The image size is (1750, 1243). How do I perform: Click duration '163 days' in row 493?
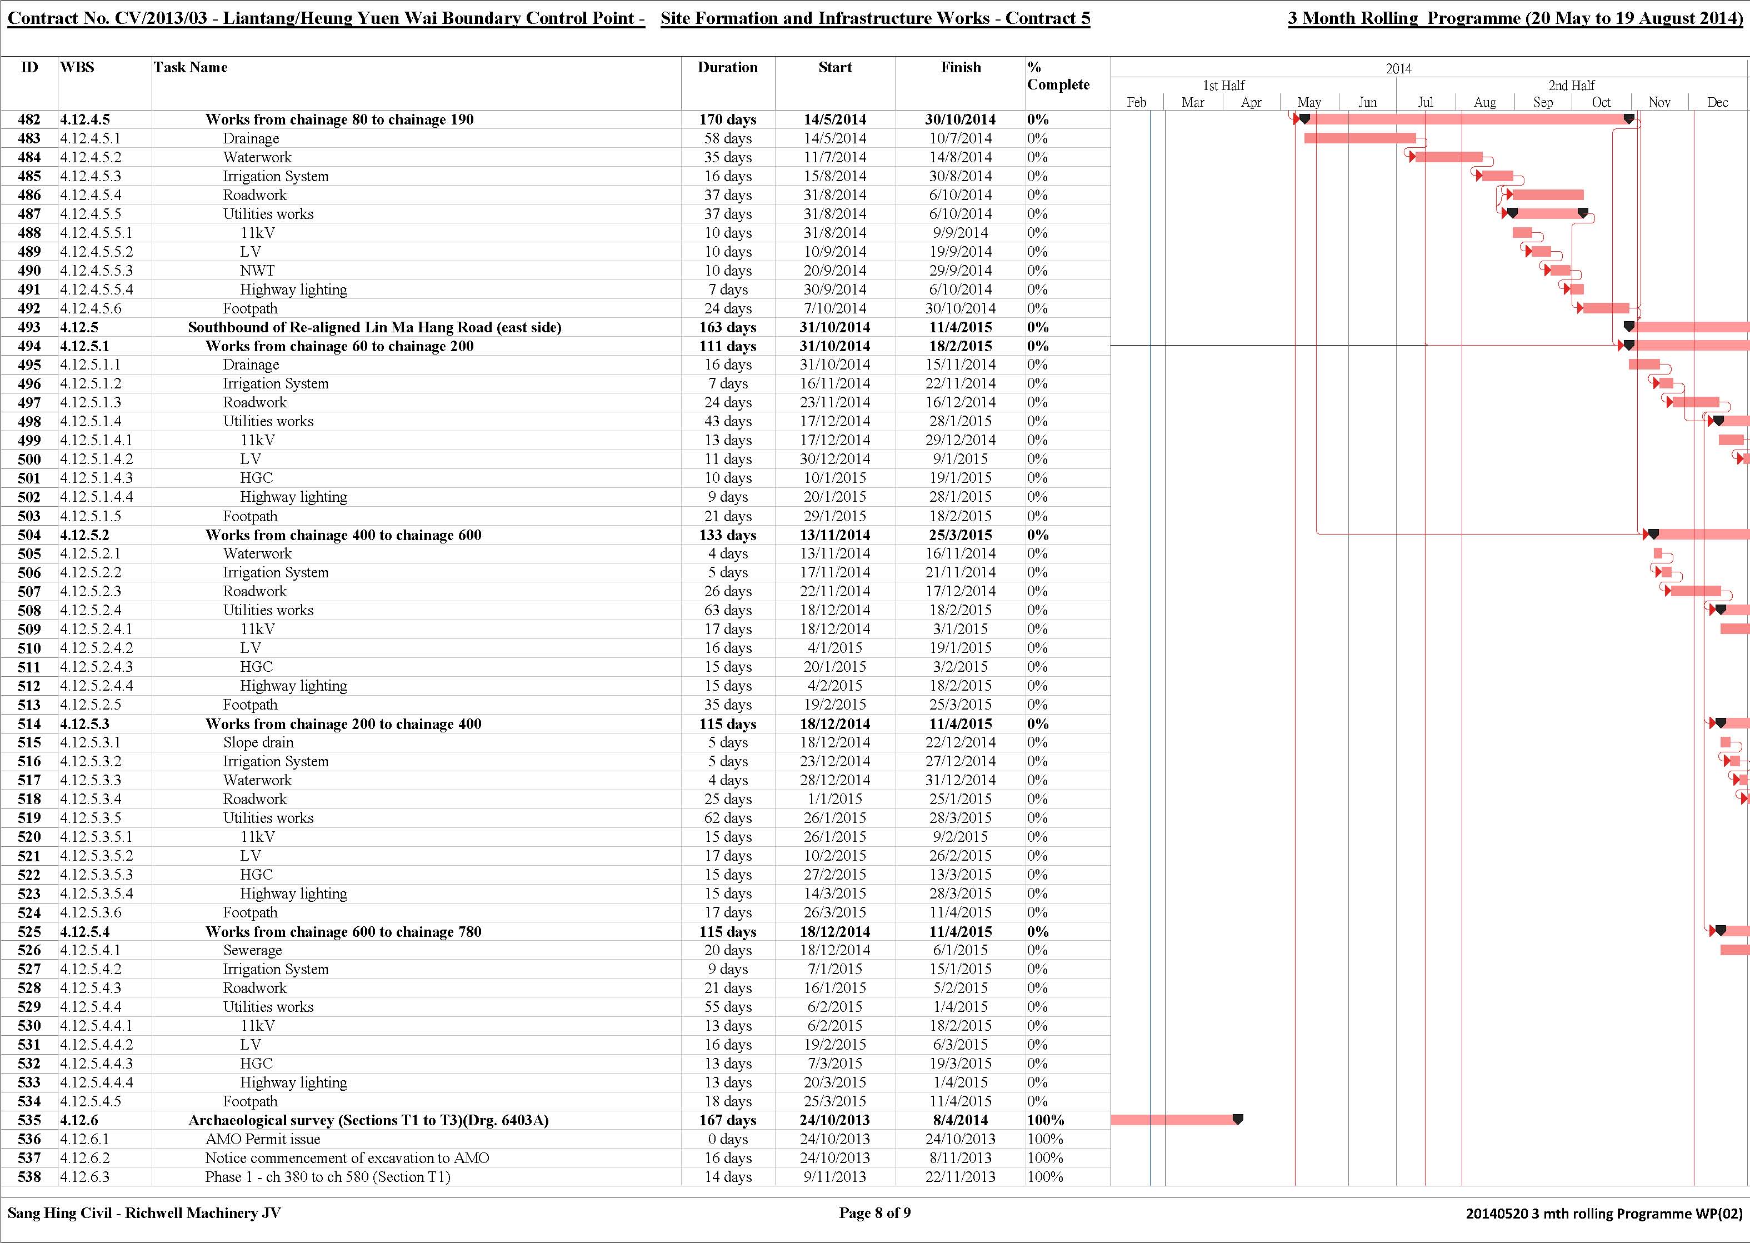[727, 328]
